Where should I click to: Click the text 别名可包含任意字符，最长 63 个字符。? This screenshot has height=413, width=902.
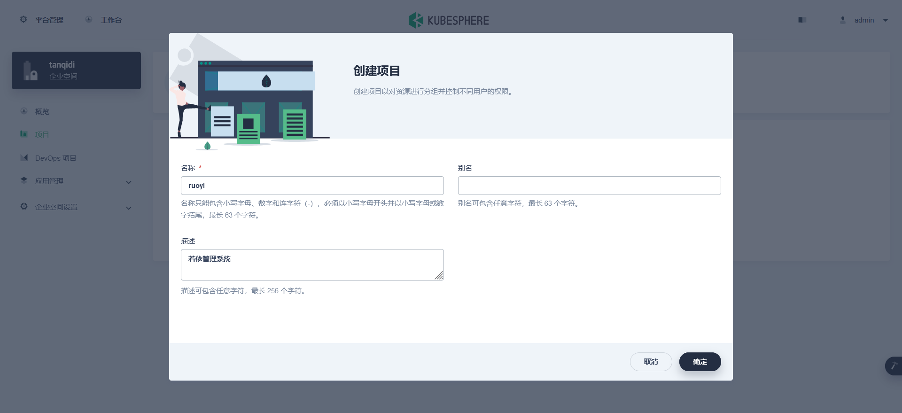click(520, 203)
